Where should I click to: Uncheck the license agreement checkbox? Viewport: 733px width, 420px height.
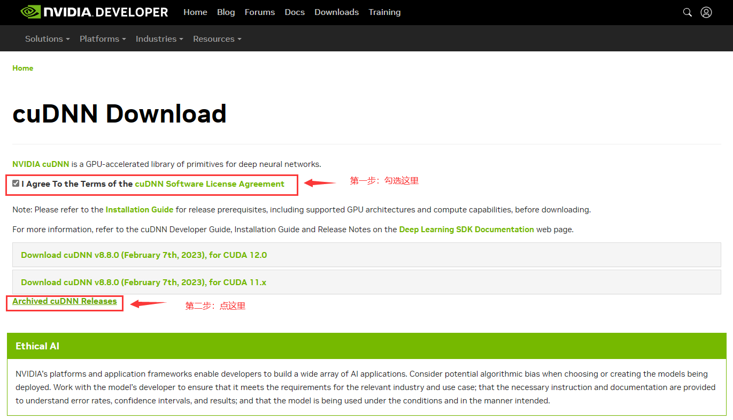click(x=16, y=184)
